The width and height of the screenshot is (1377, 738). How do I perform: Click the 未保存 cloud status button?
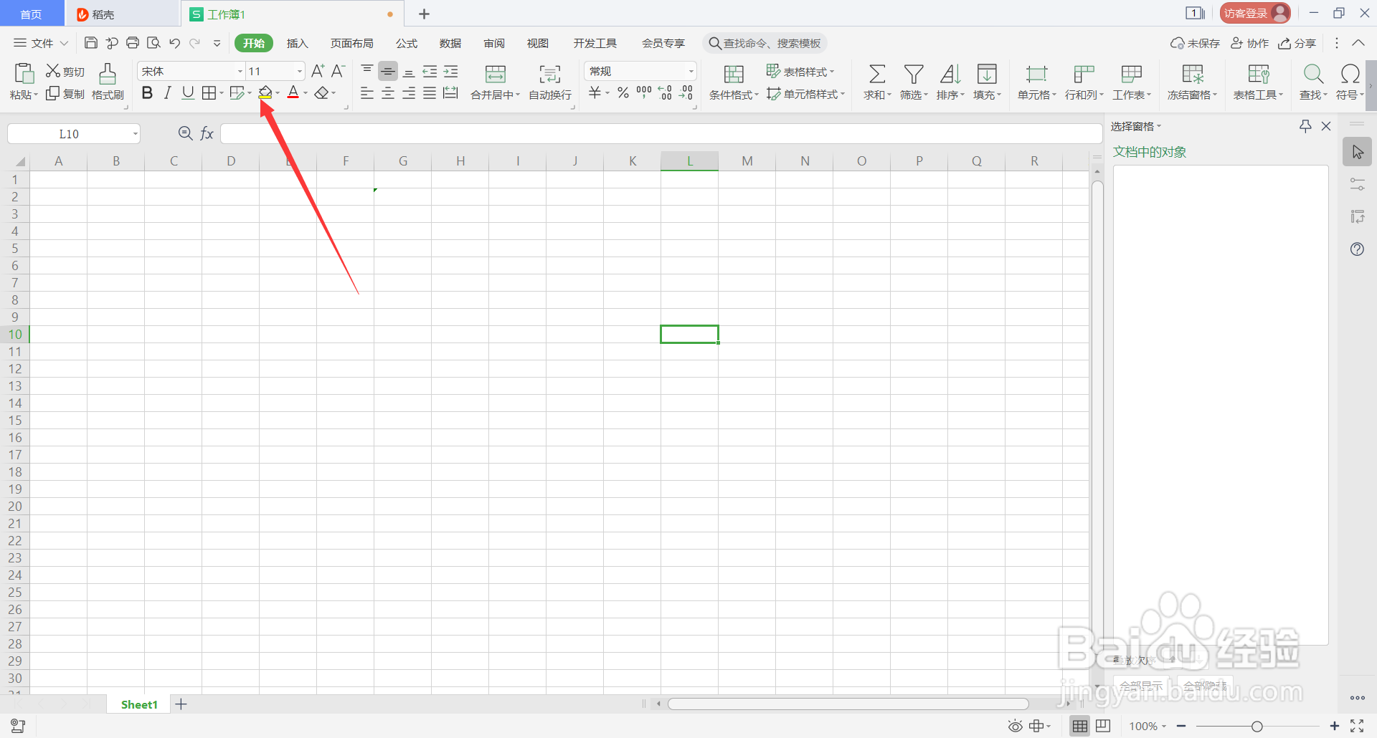coord(1195,43)
